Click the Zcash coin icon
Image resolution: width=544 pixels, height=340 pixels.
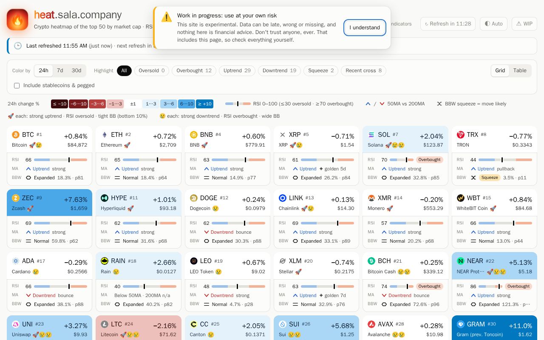tap(16, 198)
